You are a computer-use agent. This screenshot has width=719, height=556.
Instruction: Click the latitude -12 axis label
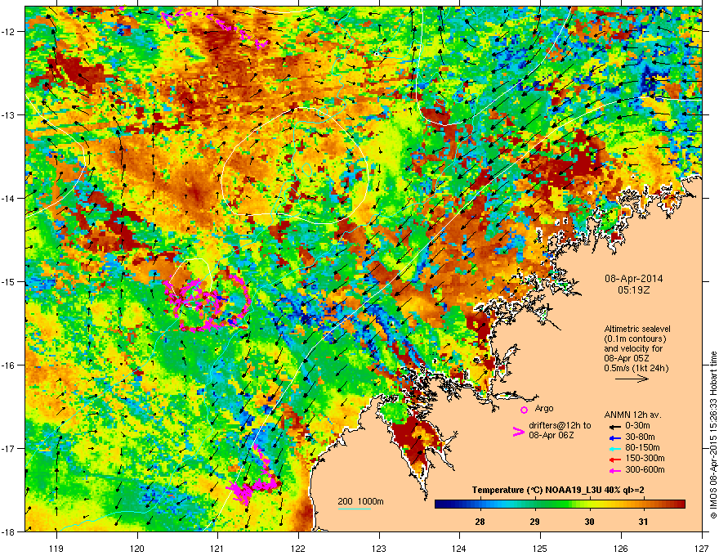[x=9, y=32]
